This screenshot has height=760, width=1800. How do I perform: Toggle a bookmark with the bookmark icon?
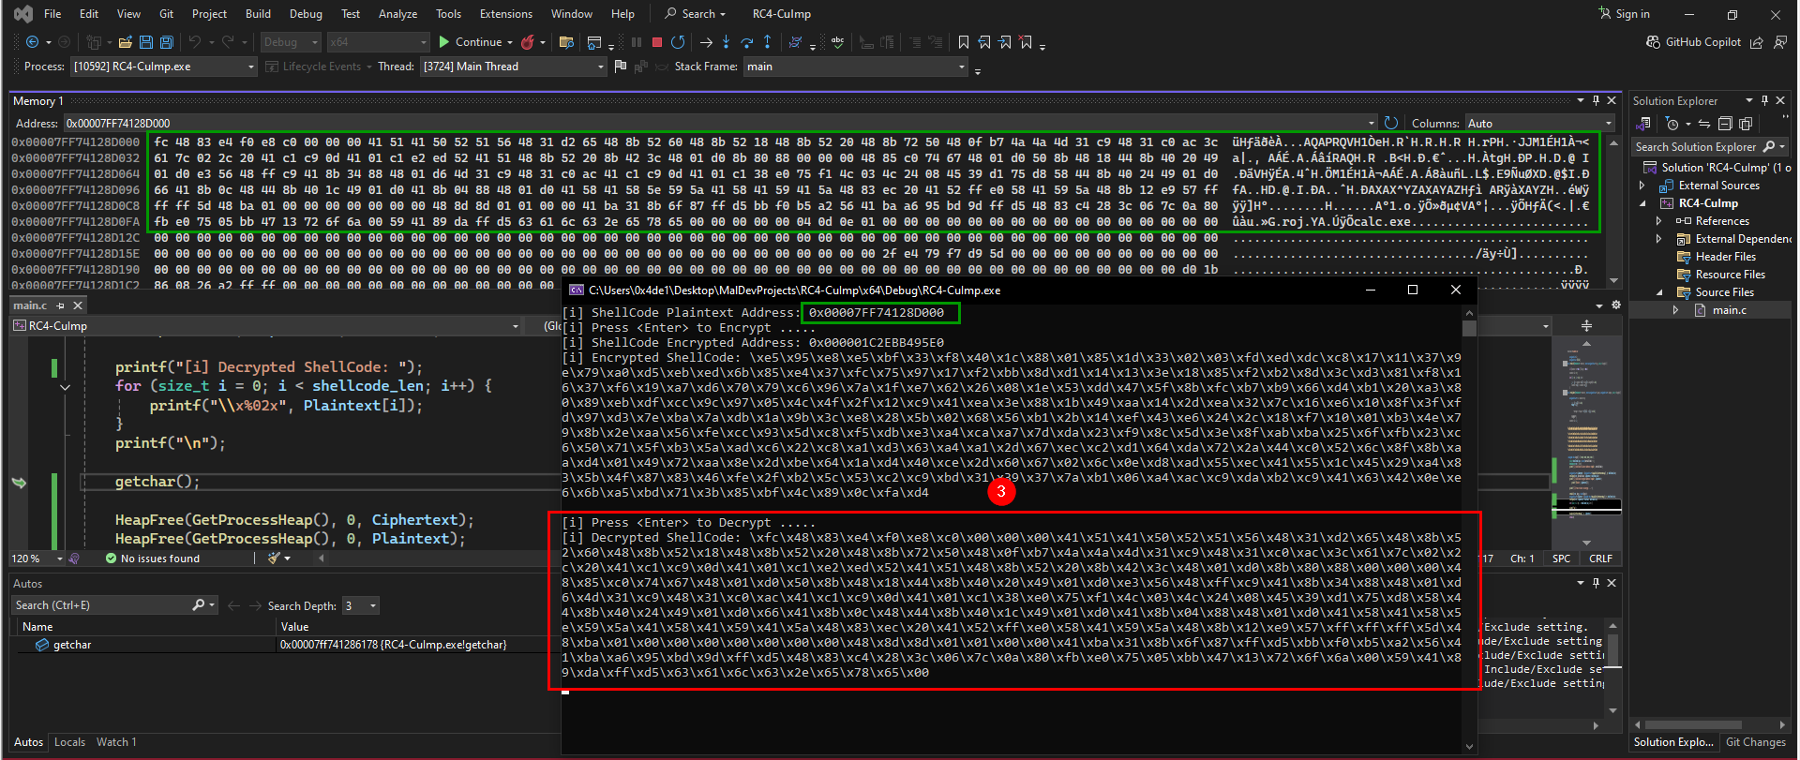[963, 42]
